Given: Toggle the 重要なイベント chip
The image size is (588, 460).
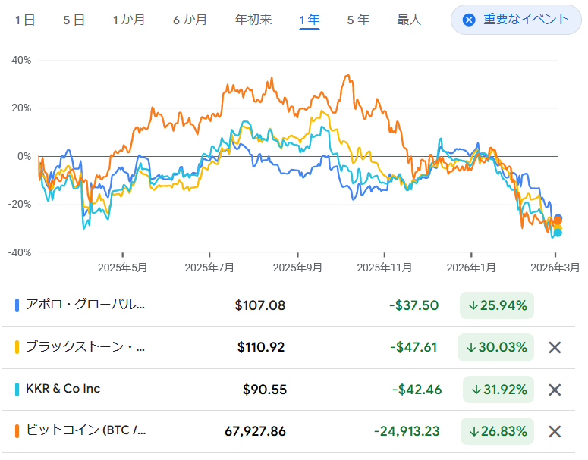Looking at the screenshot, I should pyautogui.click(x=516, y=20).
